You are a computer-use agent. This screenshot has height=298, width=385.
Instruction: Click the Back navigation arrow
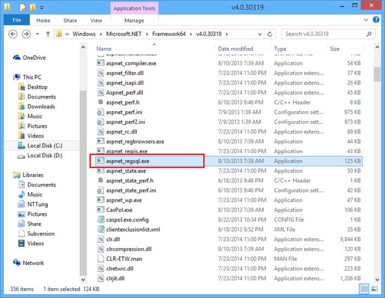click(13, 34)
